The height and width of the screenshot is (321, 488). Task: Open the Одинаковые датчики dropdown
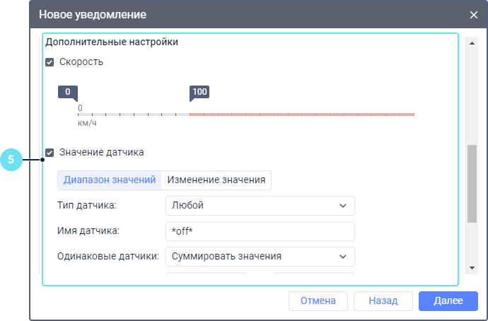[259, 256]
